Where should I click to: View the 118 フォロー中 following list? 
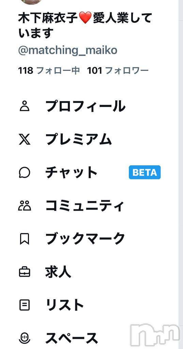[x=49, y=71]
